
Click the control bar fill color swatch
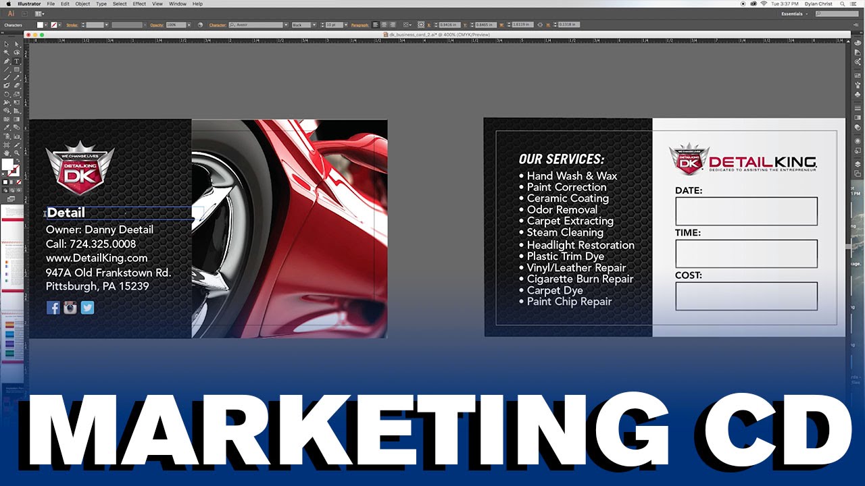40,25
